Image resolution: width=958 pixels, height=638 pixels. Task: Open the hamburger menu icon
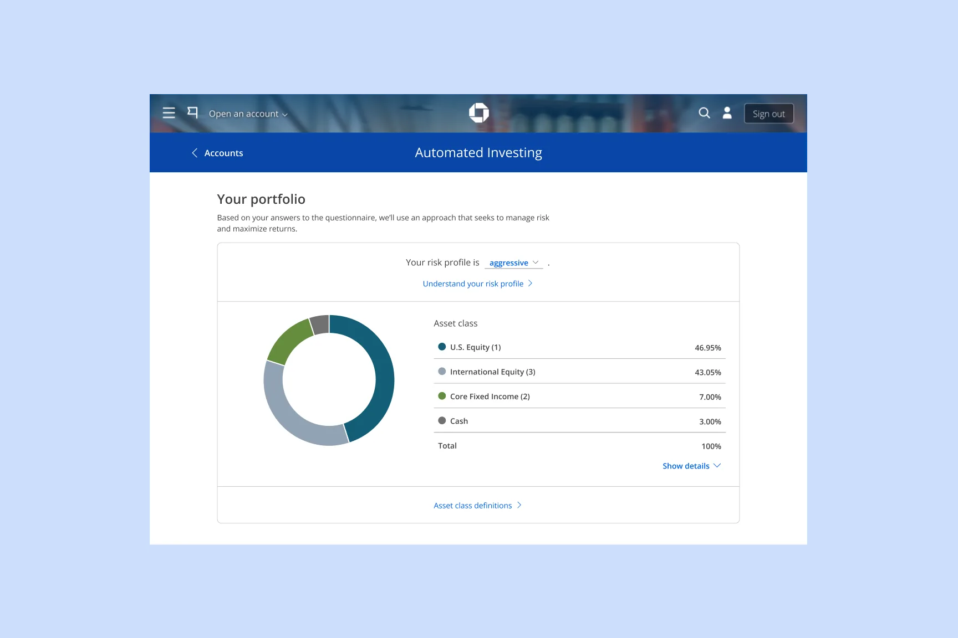(169, 113)
